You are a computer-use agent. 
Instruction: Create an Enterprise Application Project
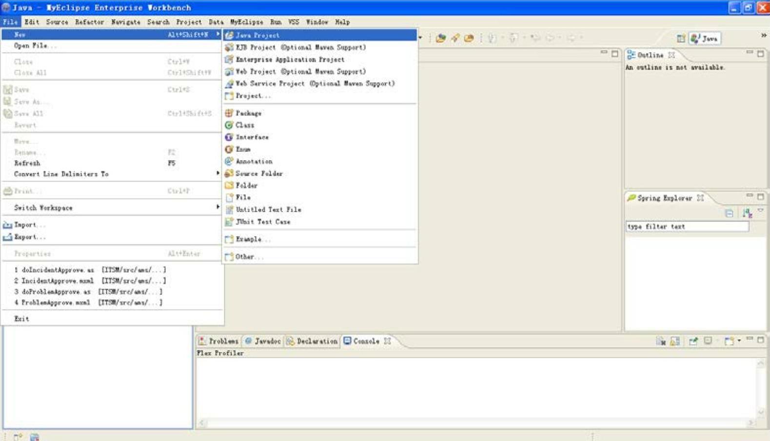pos(320,59)
